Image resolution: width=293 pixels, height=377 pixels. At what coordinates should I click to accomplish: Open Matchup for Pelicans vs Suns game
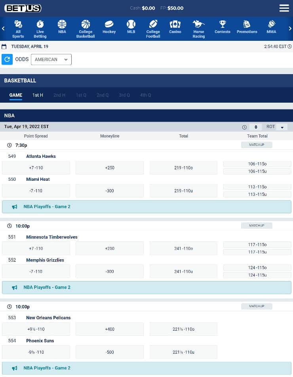(257, 306)
